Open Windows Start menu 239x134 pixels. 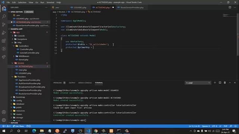(4, 131)
